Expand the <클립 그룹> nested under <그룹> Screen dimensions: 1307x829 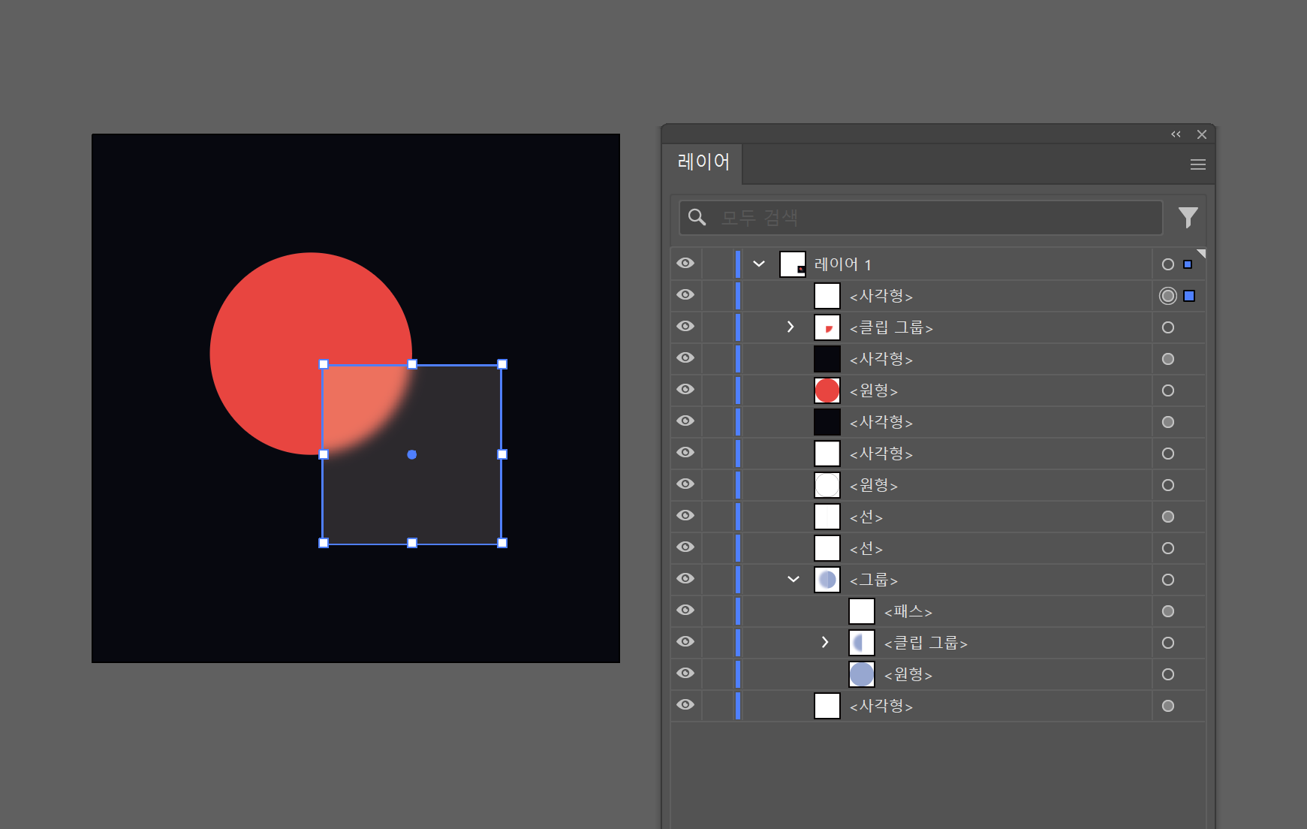[x=825, y=642]
